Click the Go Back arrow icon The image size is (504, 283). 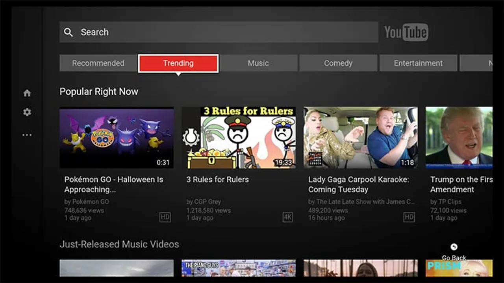coord(454,247)
